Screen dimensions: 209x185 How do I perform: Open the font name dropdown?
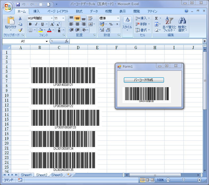pos(51,18)
